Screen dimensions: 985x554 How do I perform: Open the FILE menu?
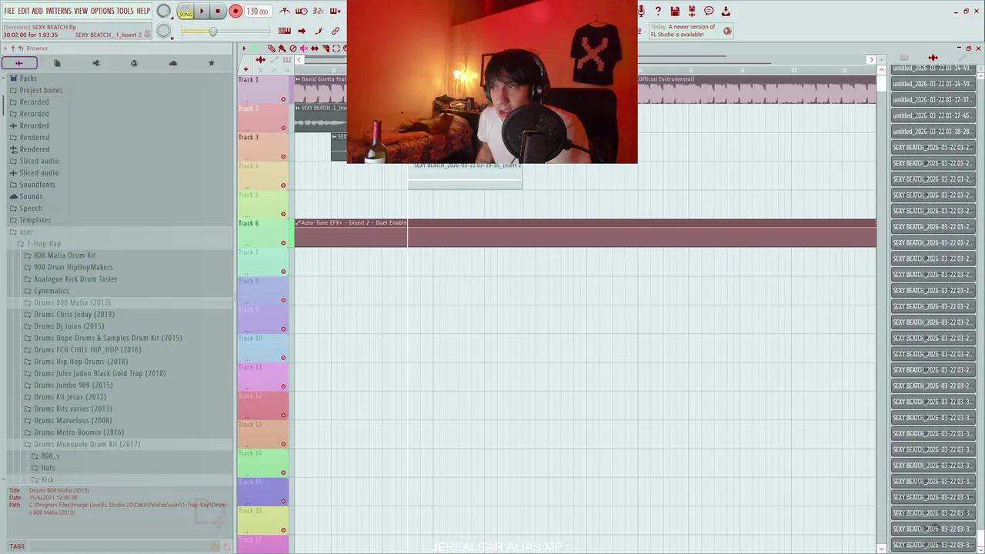point(9,11)
